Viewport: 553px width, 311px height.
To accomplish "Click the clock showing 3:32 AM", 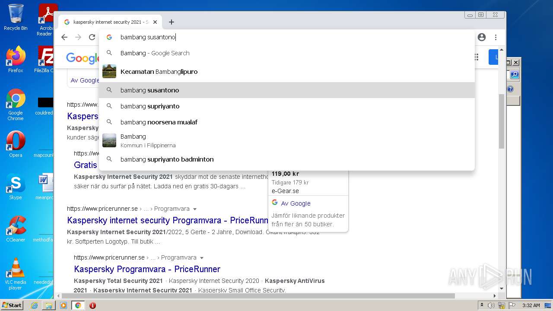I will pyautogui.click(x=531, y=305).
